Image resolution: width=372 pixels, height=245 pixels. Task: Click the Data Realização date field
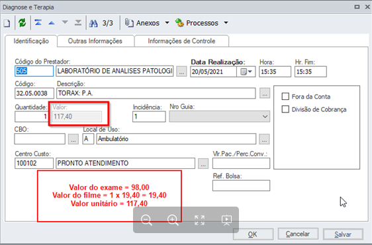click(214, 72)
